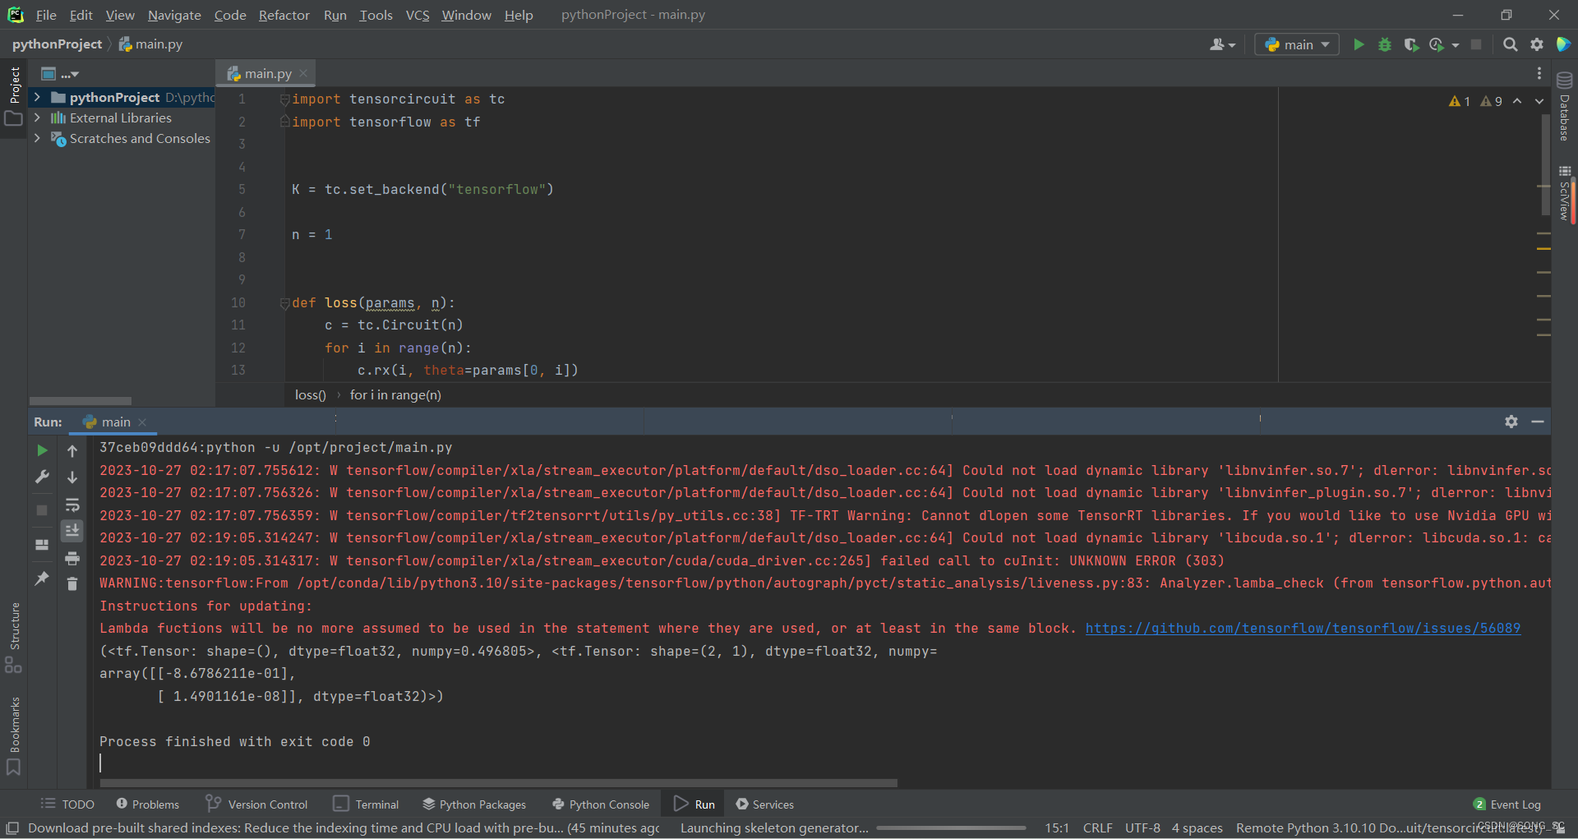The height and width of the screenshot is (839, 1578).
Task: Clear the Run console with trash icon
Action: pyautogui.click(x=72, y=584)
